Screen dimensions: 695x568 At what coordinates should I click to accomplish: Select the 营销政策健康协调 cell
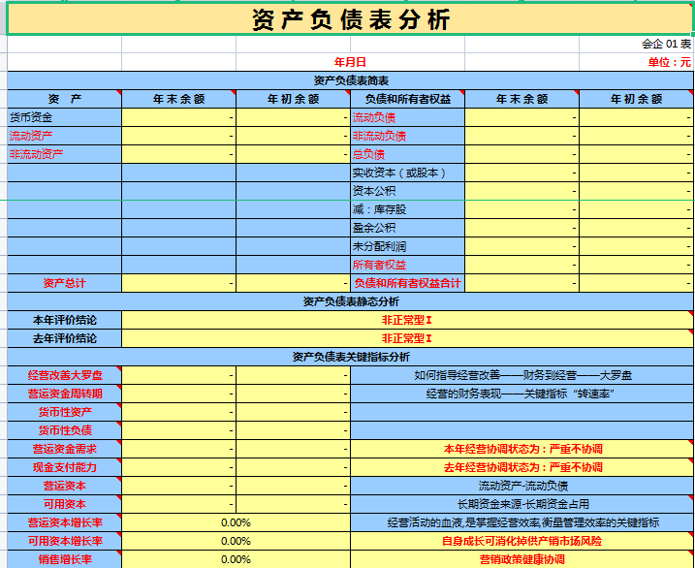(522, 559)
